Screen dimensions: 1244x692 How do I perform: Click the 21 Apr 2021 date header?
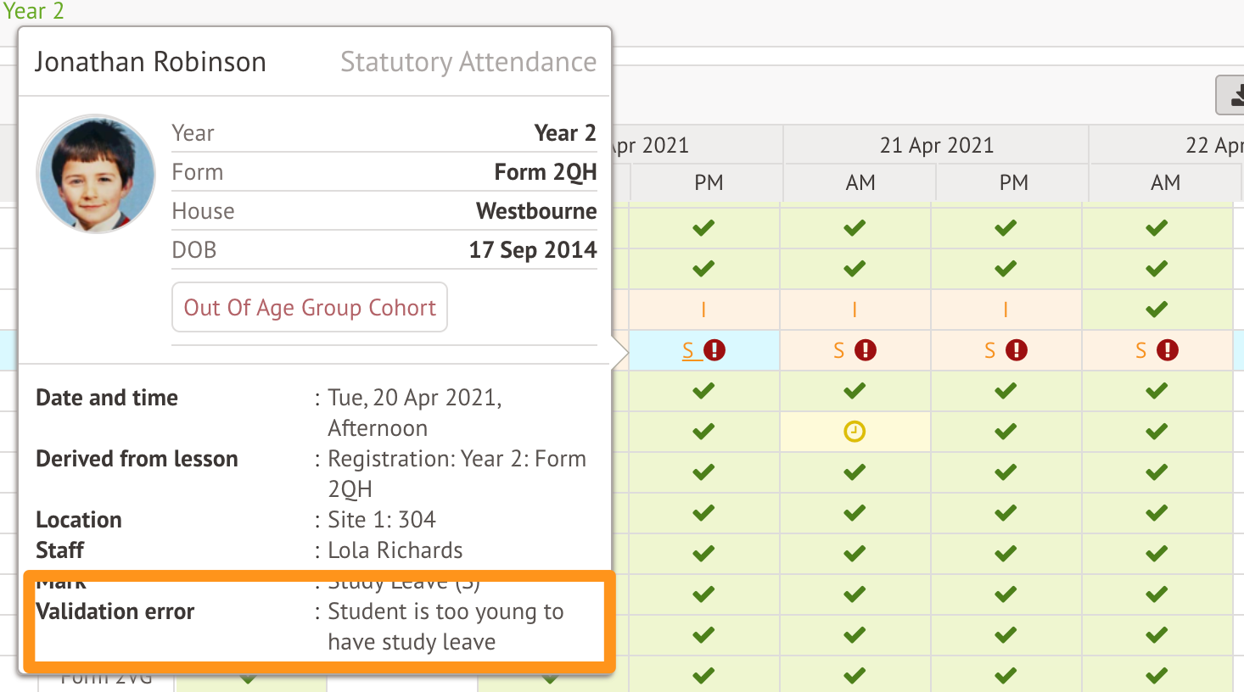[x=936, y=145]
